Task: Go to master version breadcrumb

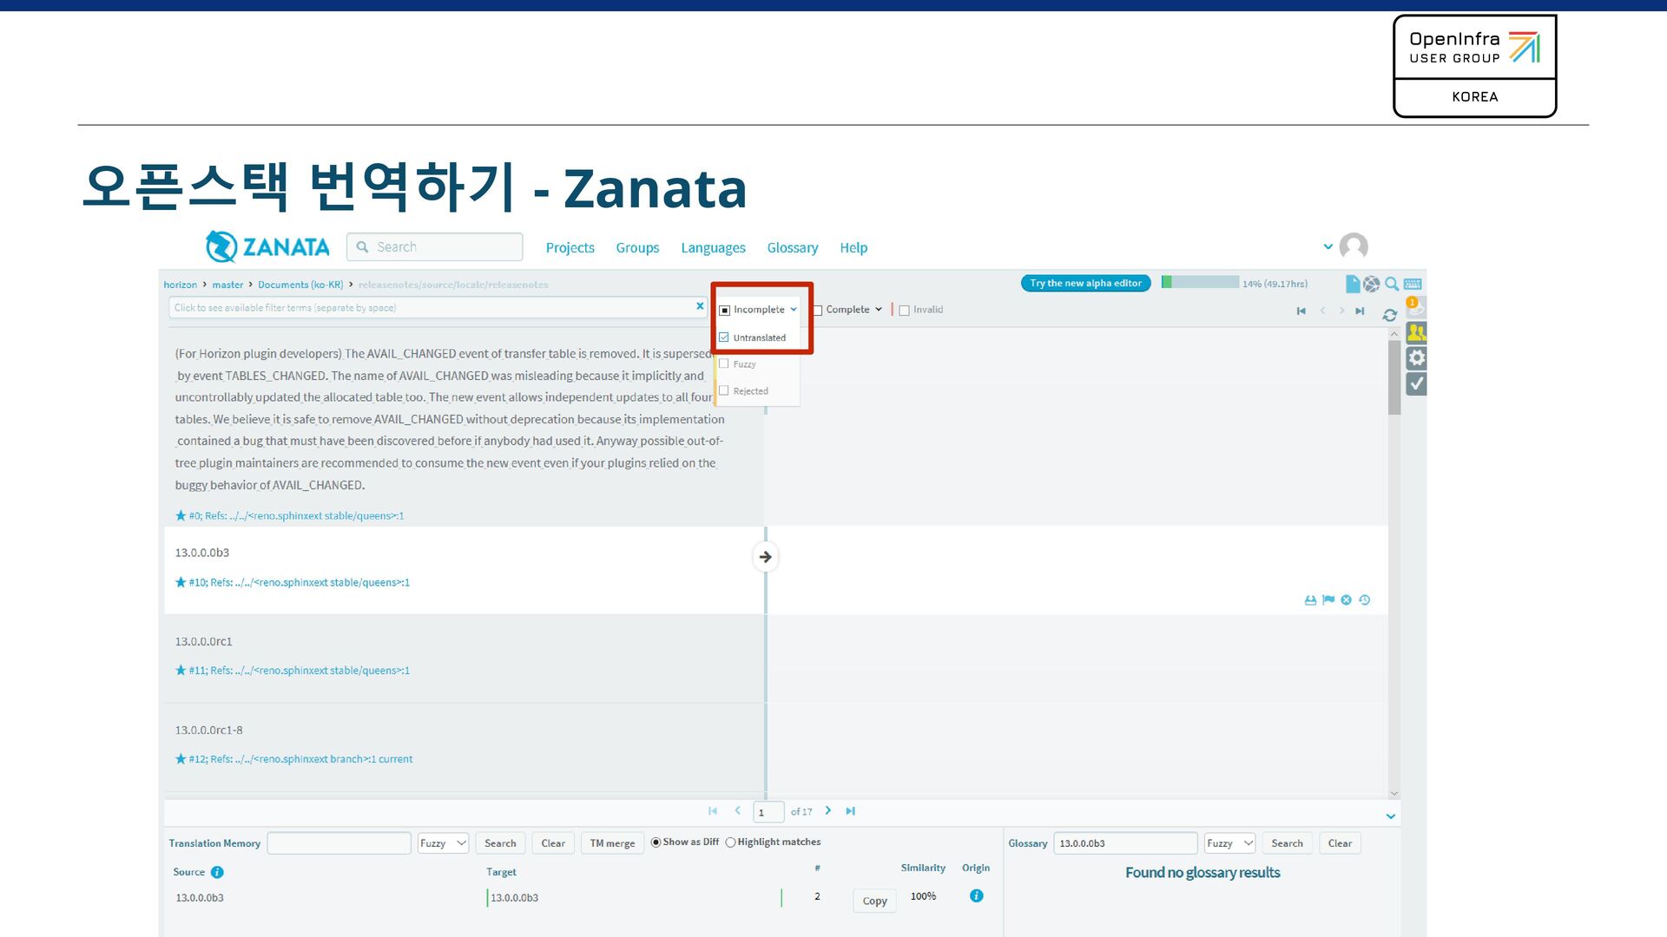Action: pyautogui.click(x=227, y=285)
